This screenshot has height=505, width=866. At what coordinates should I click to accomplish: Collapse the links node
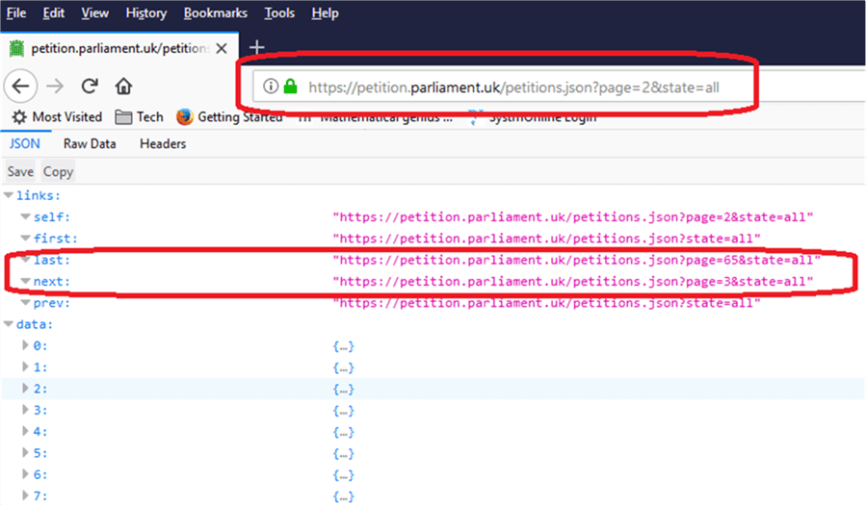click(x=9, y=195)
